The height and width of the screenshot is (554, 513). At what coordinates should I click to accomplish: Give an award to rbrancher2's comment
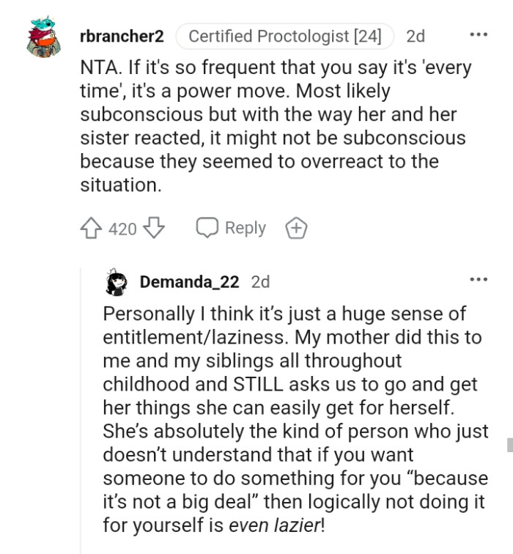tap(295, 229)
